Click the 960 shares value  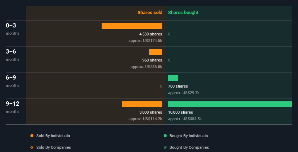pos(152,60)
